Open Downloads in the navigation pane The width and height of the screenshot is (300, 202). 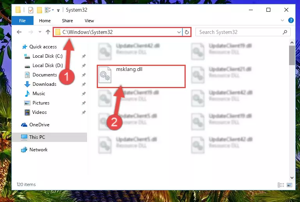[x=44, y=84]
